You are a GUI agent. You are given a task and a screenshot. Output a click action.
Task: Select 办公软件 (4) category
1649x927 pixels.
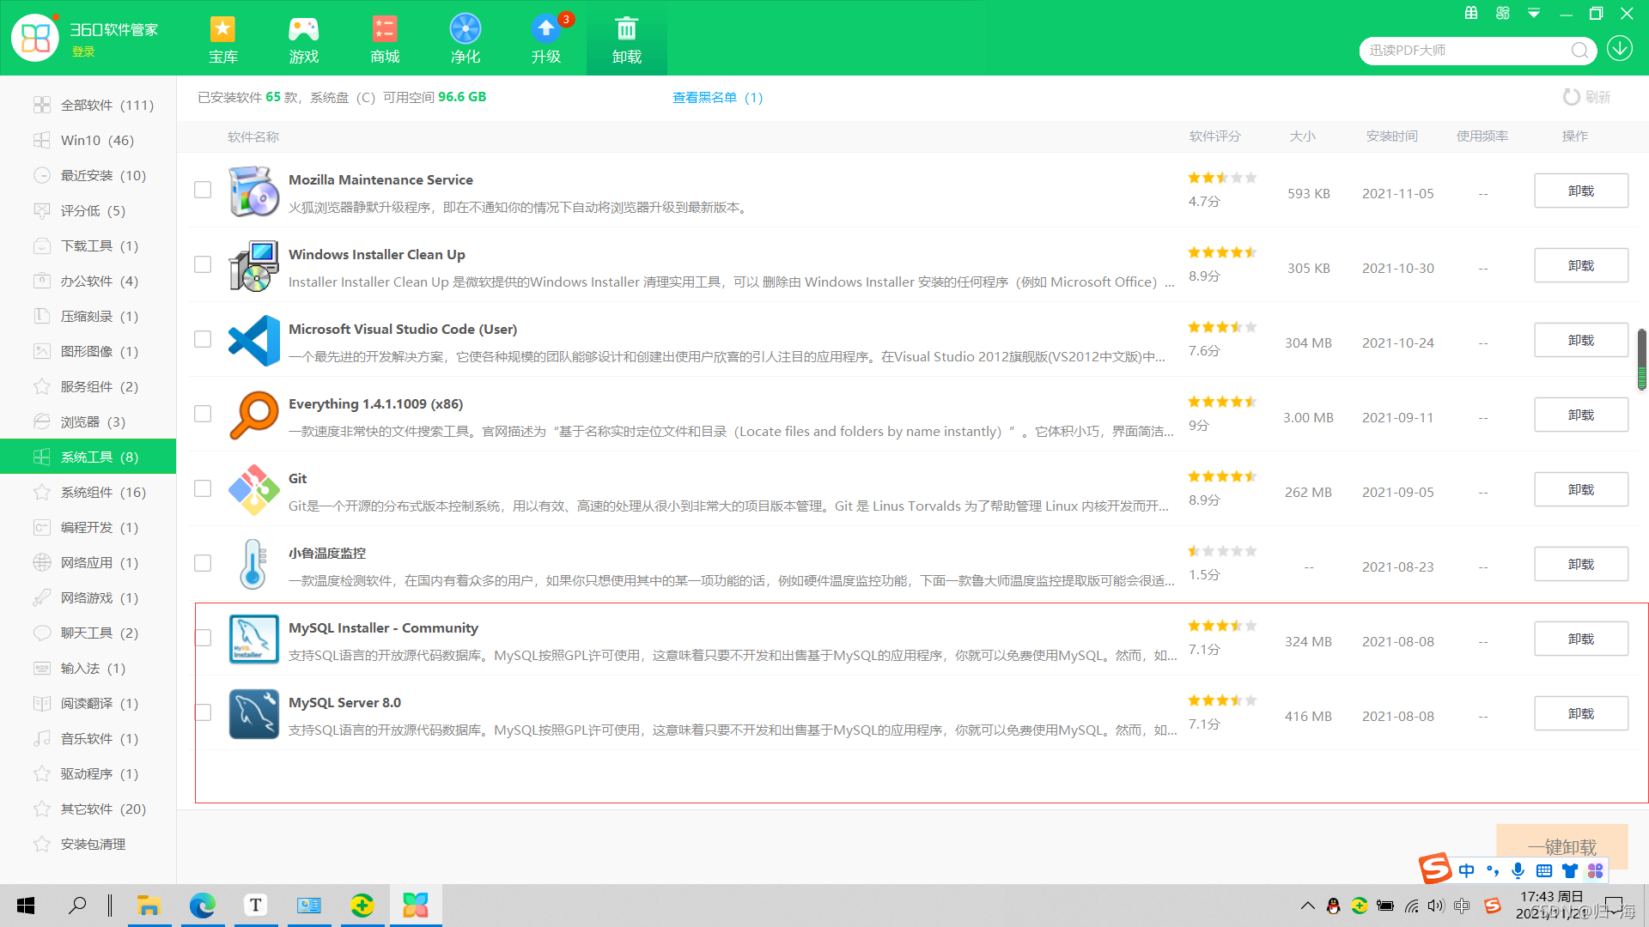(x=88, y=281)
